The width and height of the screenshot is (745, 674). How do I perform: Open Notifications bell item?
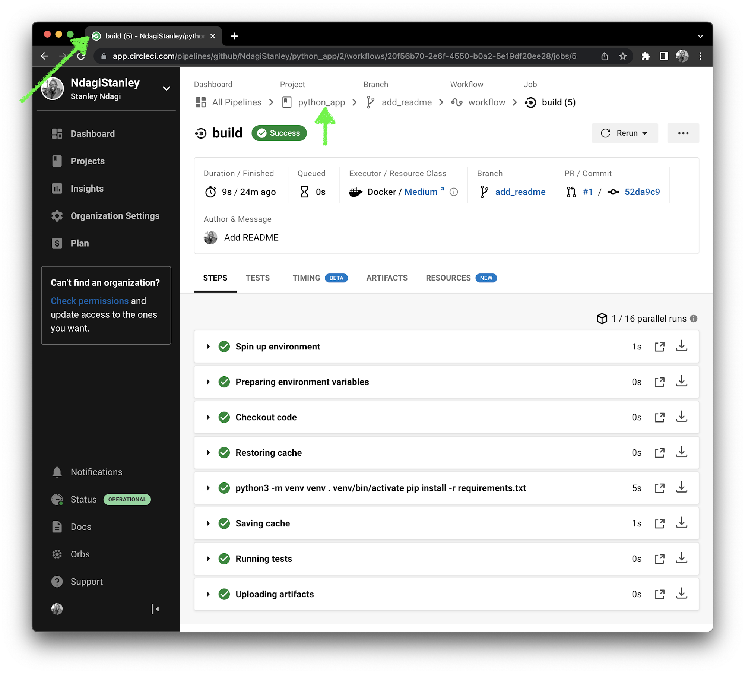[87, 472]
